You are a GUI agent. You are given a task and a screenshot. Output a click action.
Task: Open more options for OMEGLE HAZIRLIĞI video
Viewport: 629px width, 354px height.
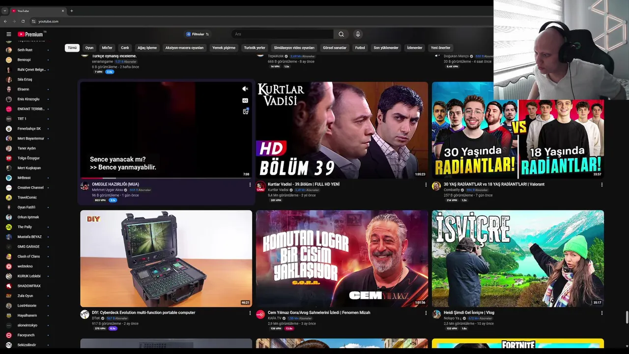point(250,185)
